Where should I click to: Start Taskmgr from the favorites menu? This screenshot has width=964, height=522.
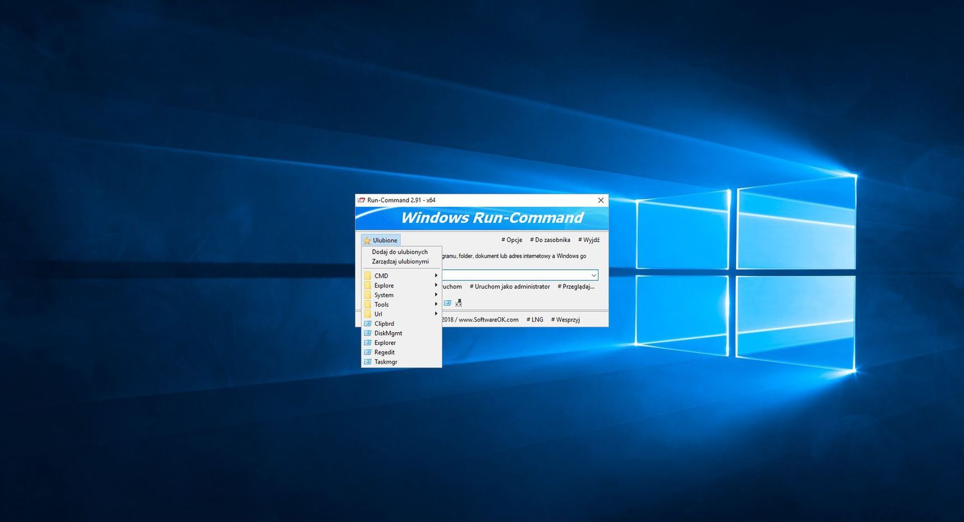pyautogui.click(x=401, y=362)
